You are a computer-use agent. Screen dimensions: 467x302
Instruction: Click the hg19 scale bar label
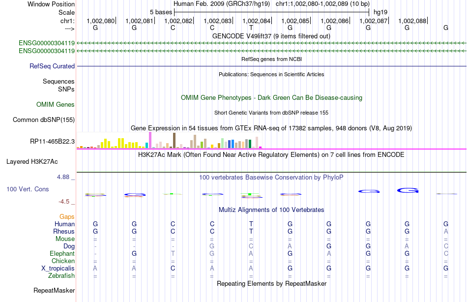(380, 12)
